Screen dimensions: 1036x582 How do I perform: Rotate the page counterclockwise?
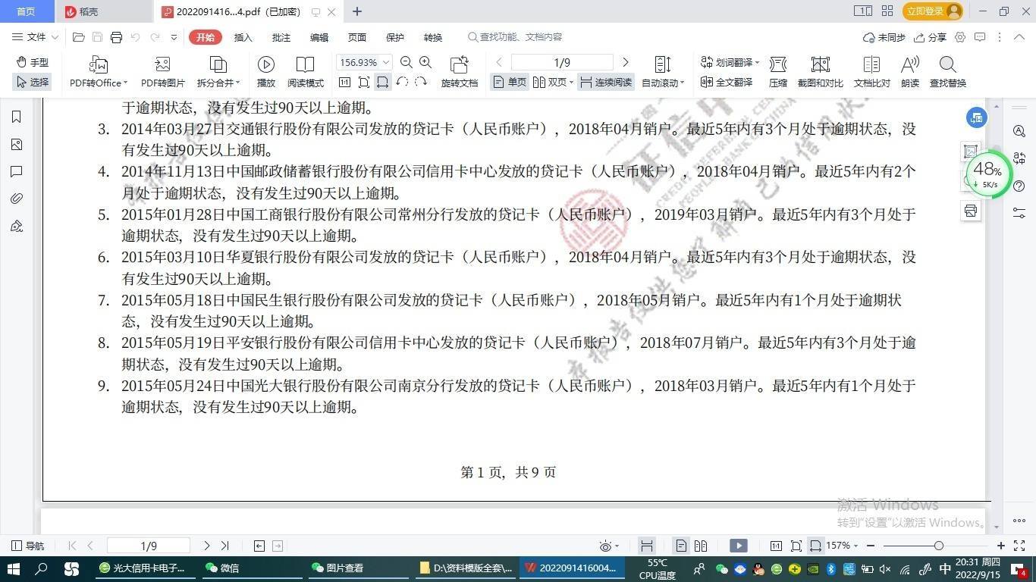click(x=402, y=82)
